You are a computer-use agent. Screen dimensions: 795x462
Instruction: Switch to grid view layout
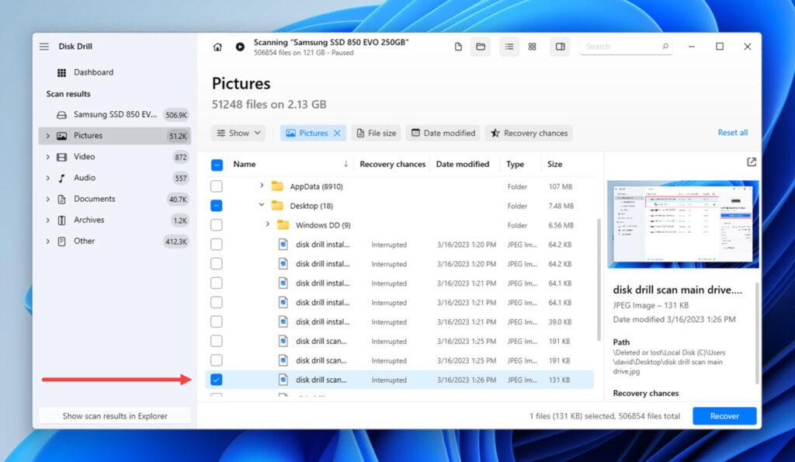[532, 47]
